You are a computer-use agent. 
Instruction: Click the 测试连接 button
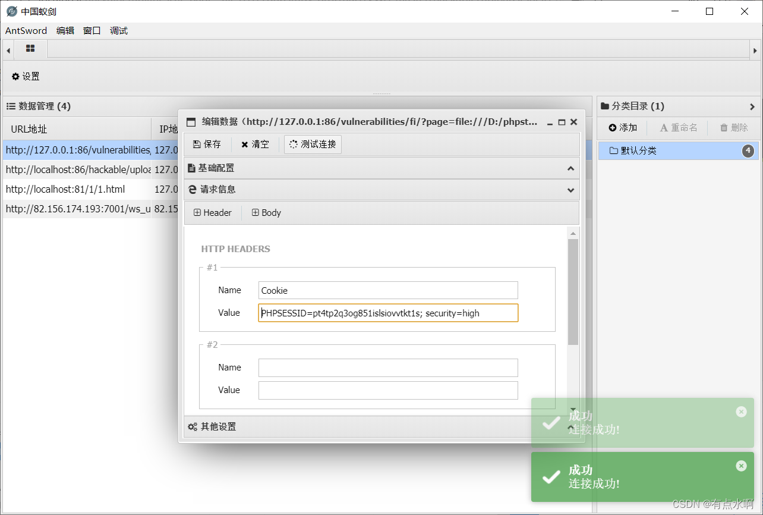[313, 145]
